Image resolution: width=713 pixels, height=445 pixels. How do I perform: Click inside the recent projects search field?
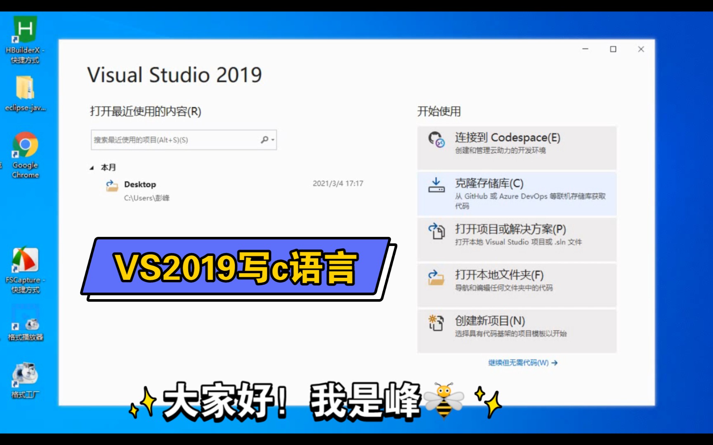(173, 140)
